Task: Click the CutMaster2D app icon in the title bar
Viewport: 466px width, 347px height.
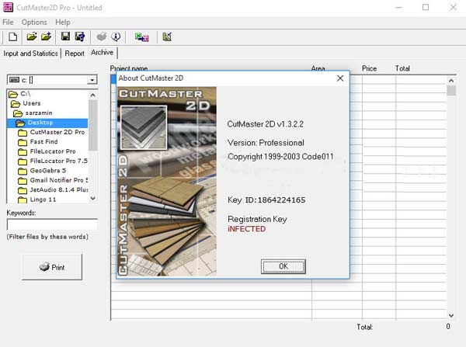Action: (x=8, y=7)
